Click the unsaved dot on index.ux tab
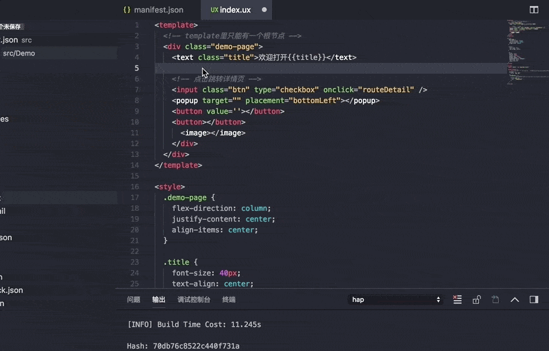Screen dimensions: 549x351 [264, 10]
